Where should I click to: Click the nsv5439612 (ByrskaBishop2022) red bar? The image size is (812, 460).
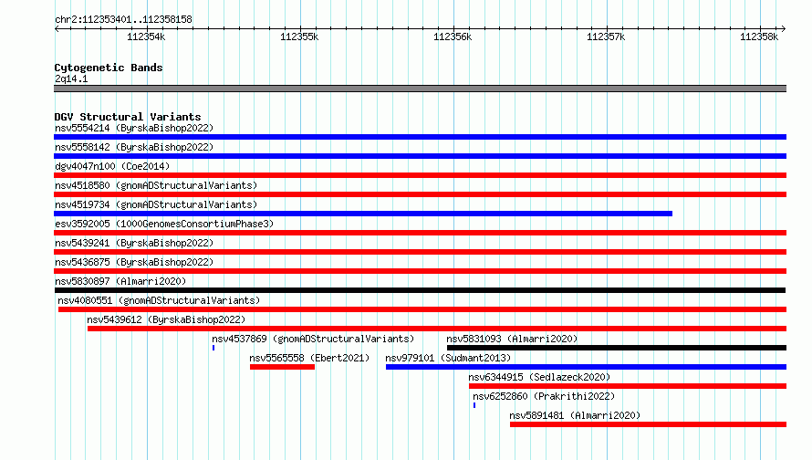click(x=437, y=329)
